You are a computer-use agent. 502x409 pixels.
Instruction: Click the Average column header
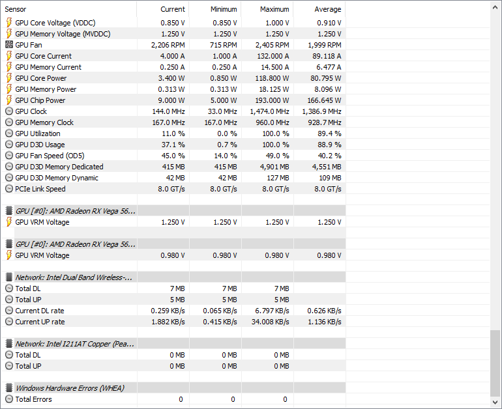[x=319, y=9]
